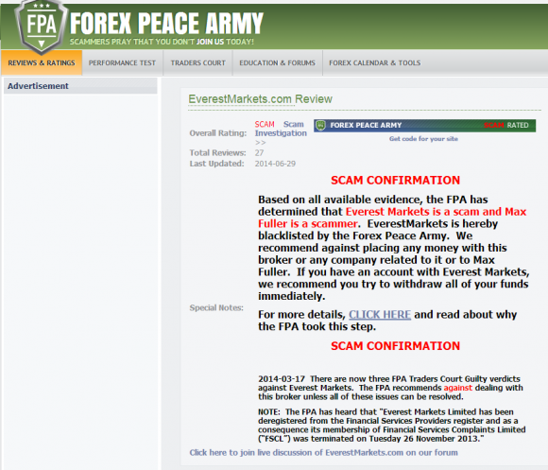Click the top SCAM CONFIRMATION heading
This screenshot has width=548, height=470.
pyautogui.click(x=395, y=180)
